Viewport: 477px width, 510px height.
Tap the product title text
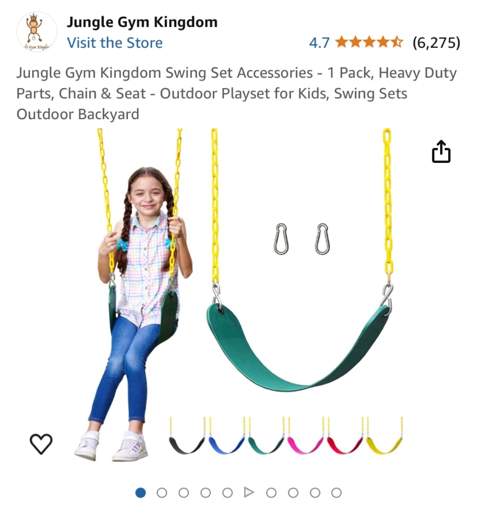[x=236, y=93]
